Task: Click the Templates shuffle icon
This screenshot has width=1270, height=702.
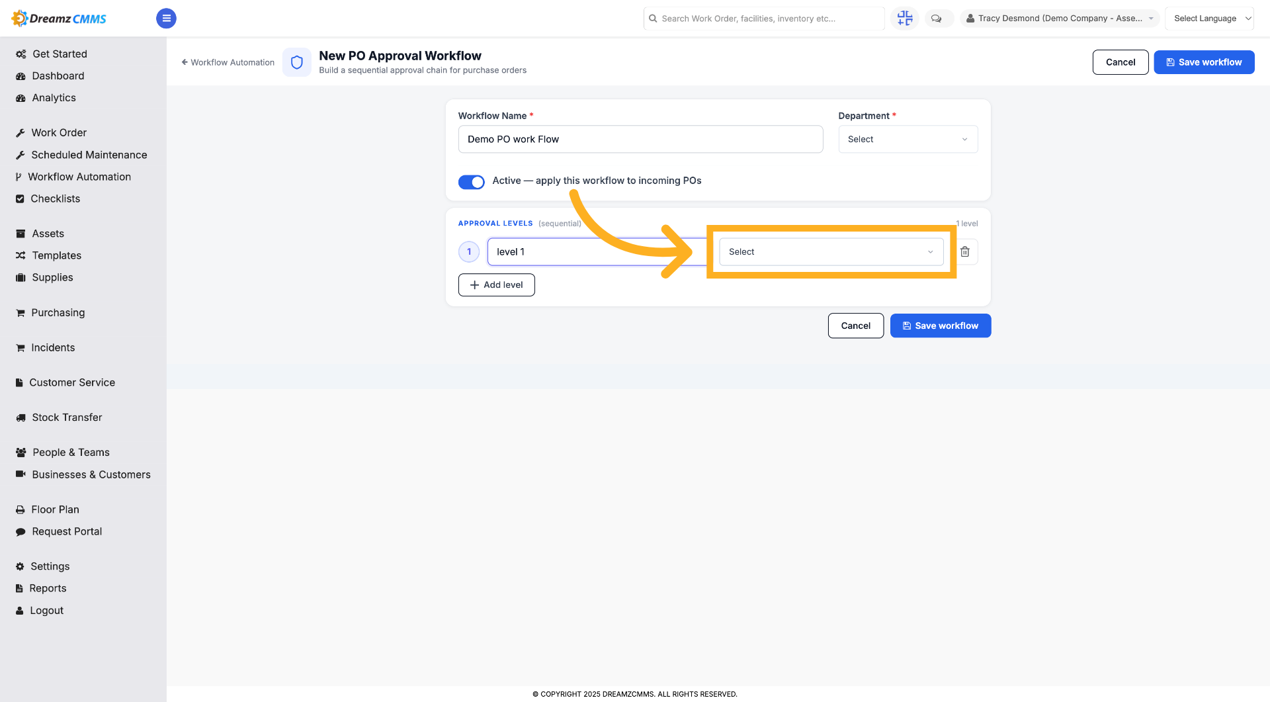Action: coord(21,255)
